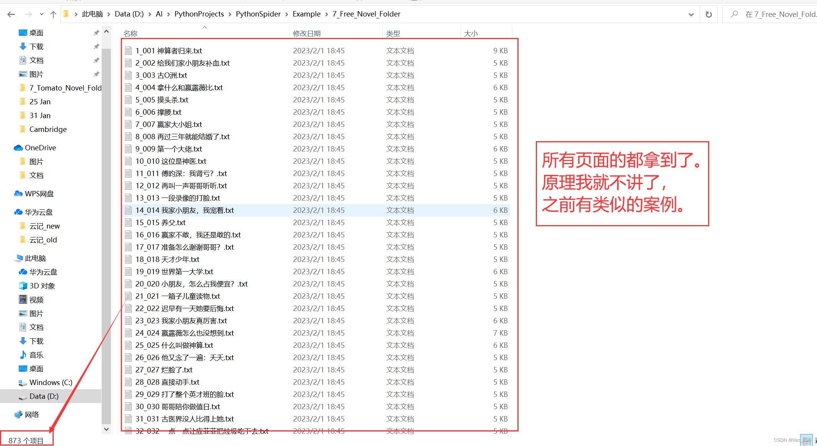
Task: Click PythonProjects in the address path
Action: point(199,14)
